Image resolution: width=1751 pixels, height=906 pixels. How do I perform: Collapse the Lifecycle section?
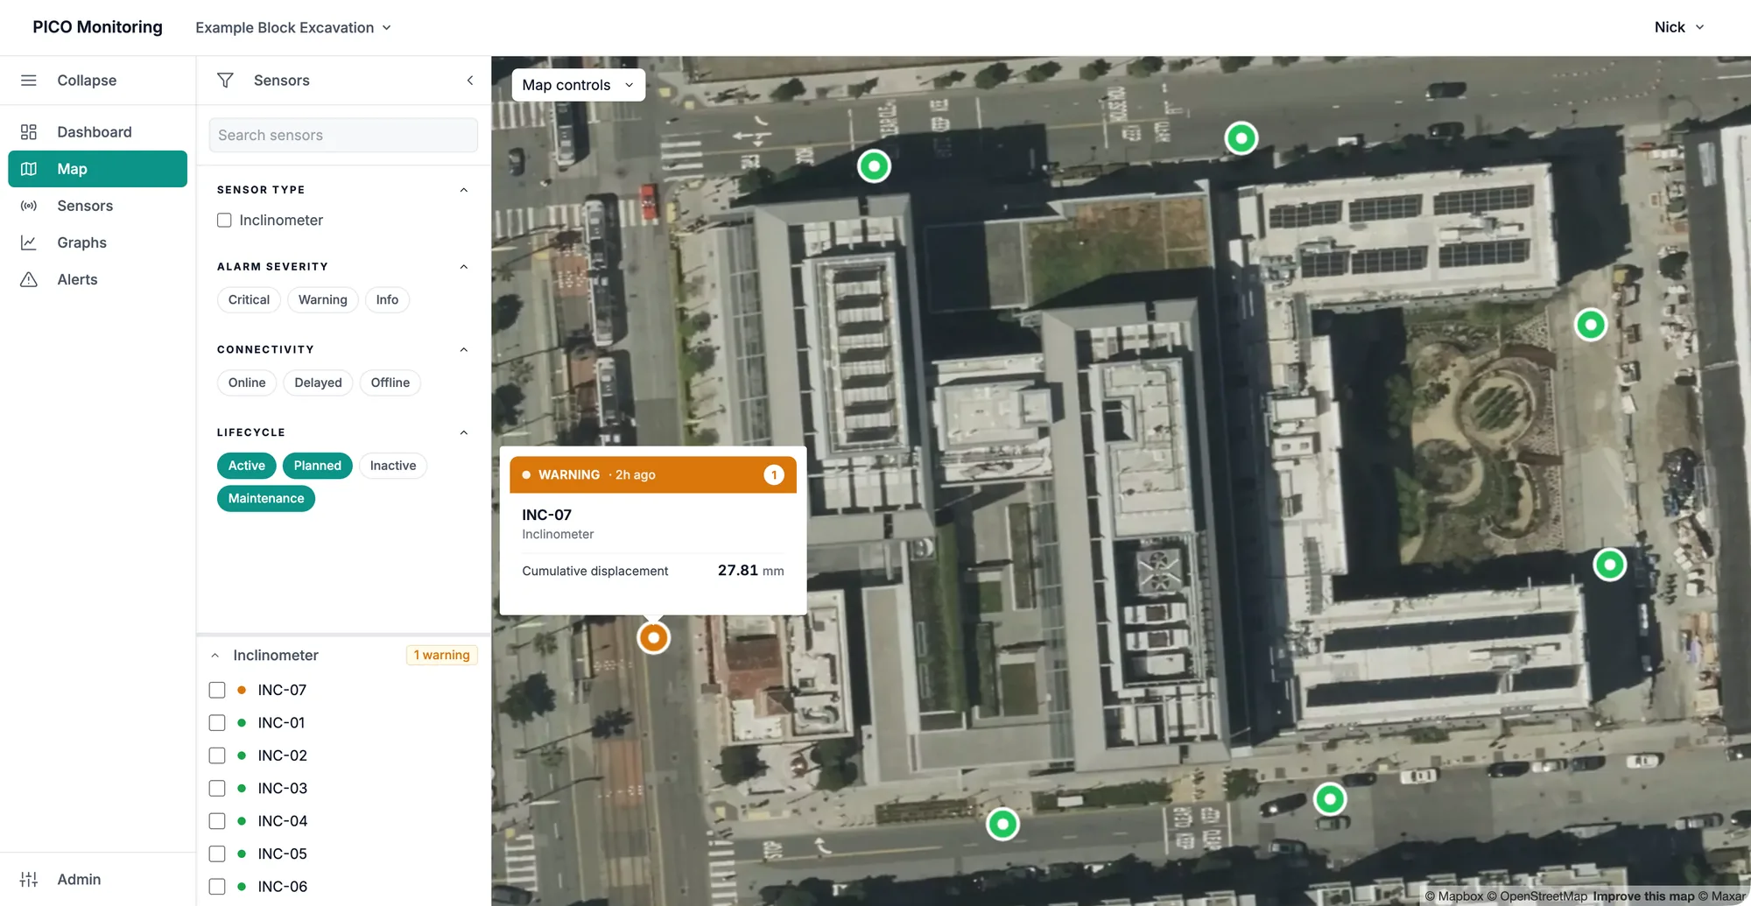click(464, 432)
